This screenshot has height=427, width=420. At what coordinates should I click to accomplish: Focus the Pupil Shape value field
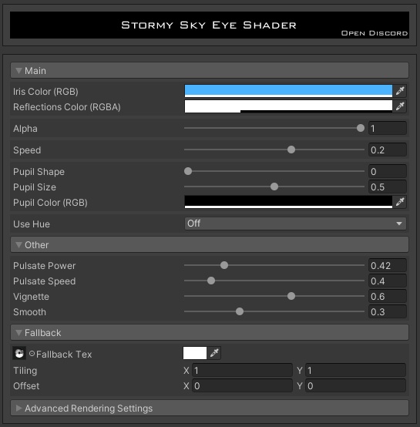pos(388,172)
